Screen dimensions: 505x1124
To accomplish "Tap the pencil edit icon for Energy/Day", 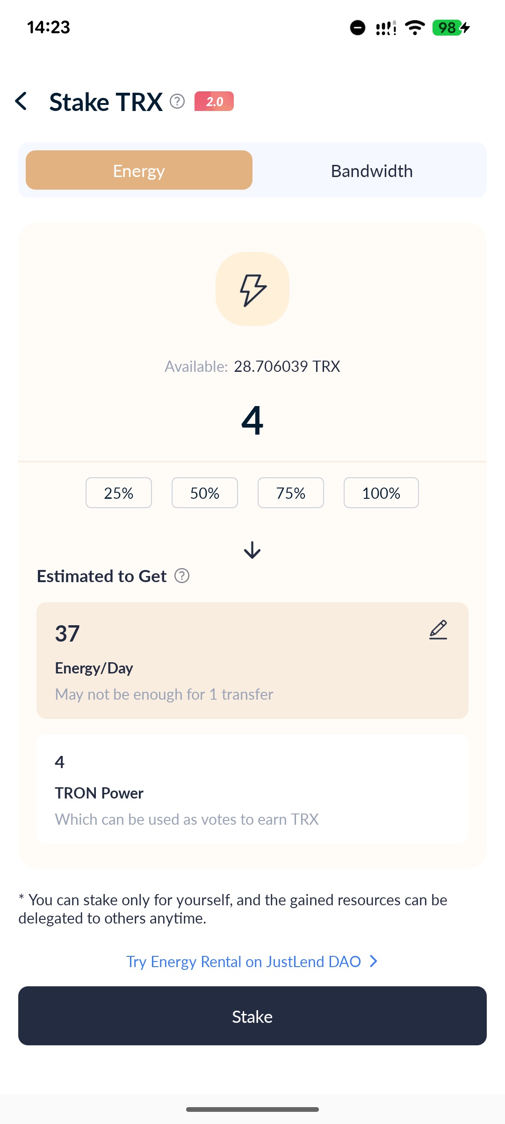I will [x=438, y=630].
